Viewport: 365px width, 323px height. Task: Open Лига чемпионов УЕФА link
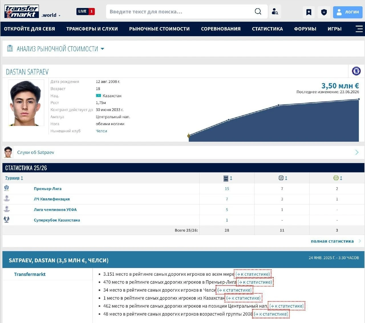click(x=55, y=210)
